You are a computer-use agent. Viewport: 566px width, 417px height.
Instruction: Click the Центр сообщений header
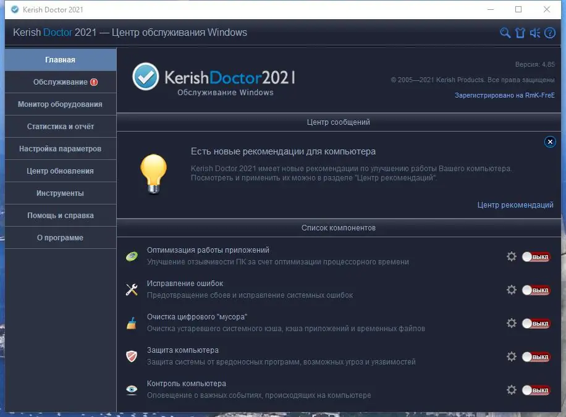tap(339, 122)
